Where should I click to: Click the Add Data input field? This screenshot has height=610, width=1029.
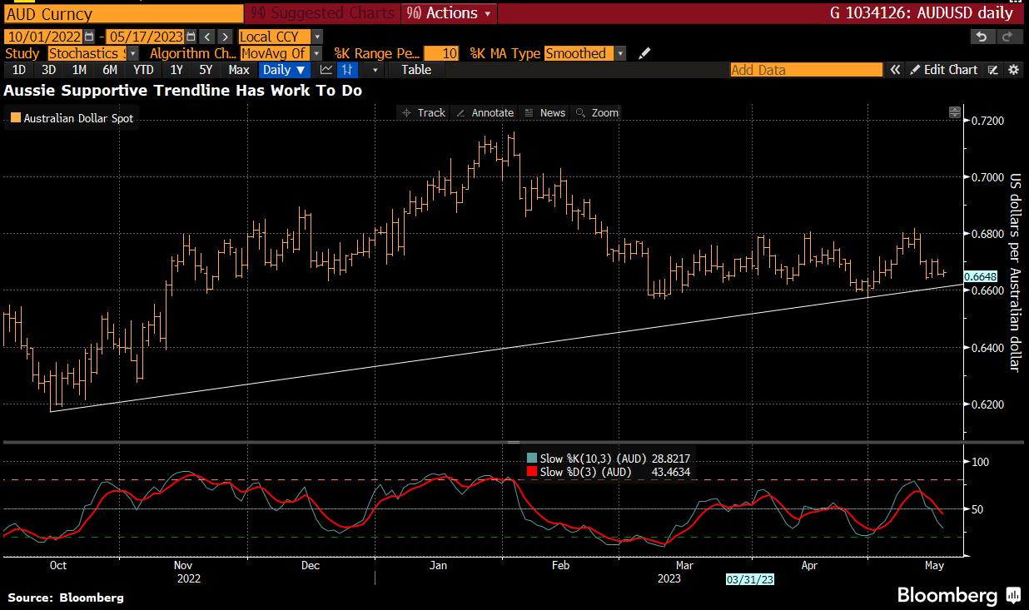coord(806,70)
